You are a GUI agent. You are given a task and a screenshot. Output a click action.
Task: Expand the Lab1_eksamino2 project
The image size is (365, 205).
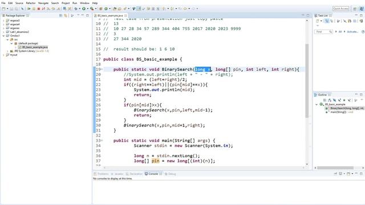point(3,32)
